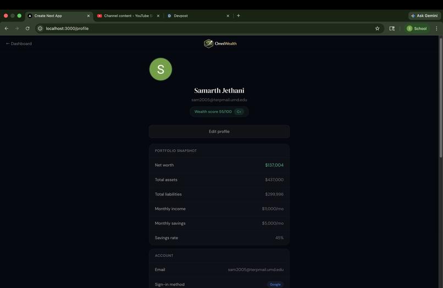Click the Sign-in method label

(x=169, y=284)
